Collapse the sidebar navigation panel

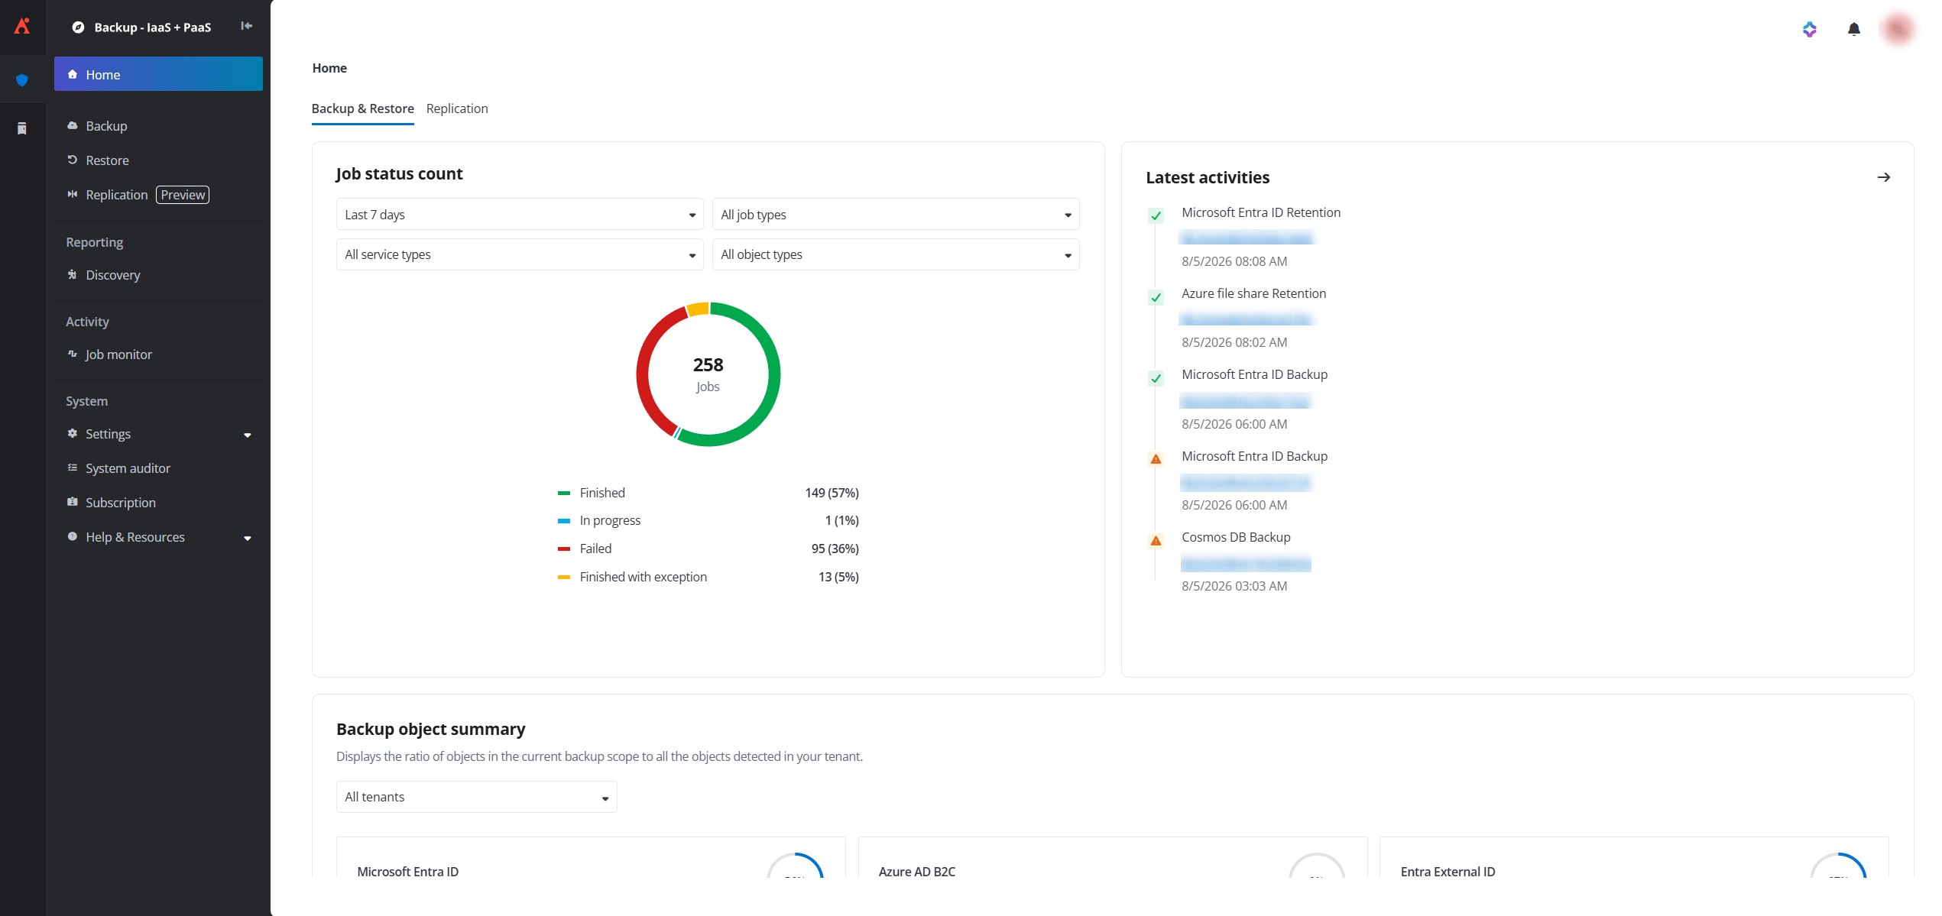coord(246,26)
